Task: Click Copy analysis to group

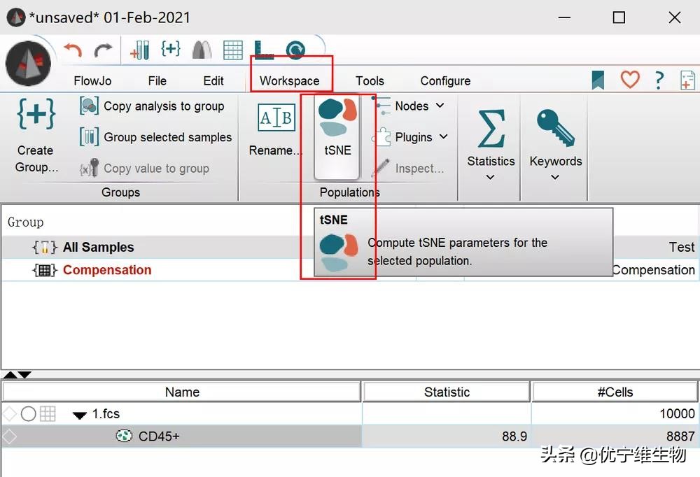Action: click(x=152, y=106)
